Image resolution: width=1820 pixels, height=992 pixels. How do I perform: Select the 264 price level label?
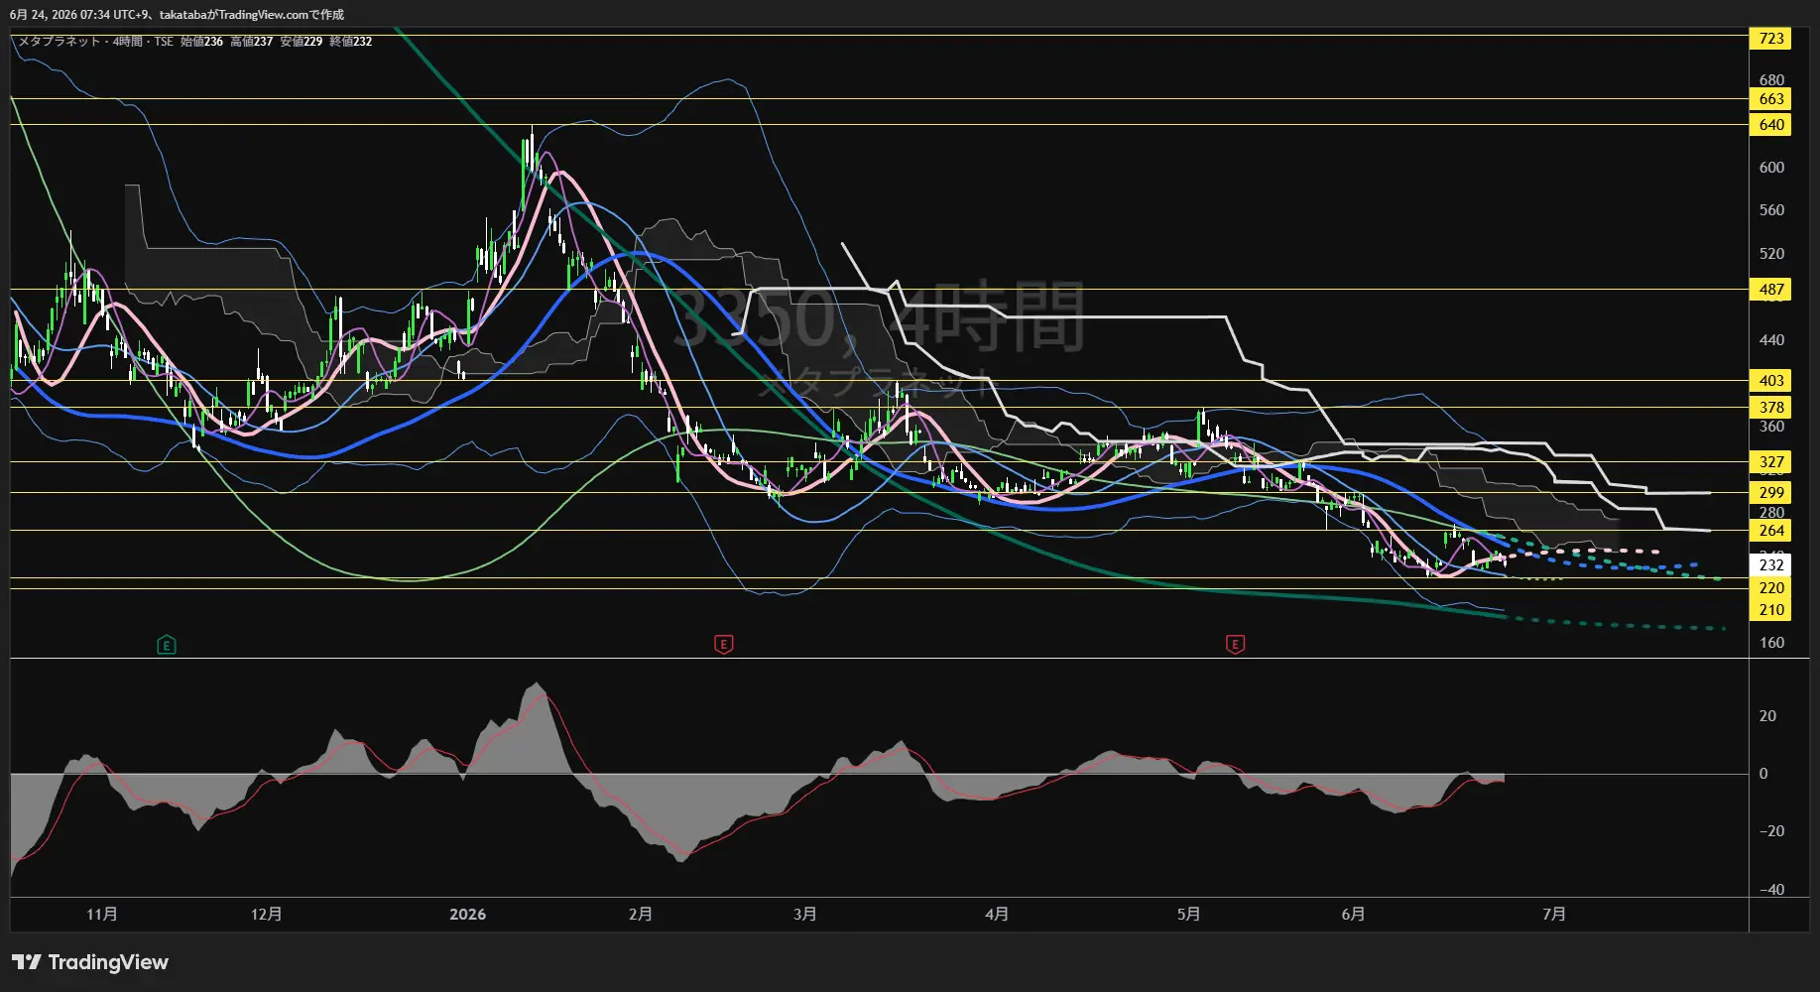click(x=1771, y=531)
